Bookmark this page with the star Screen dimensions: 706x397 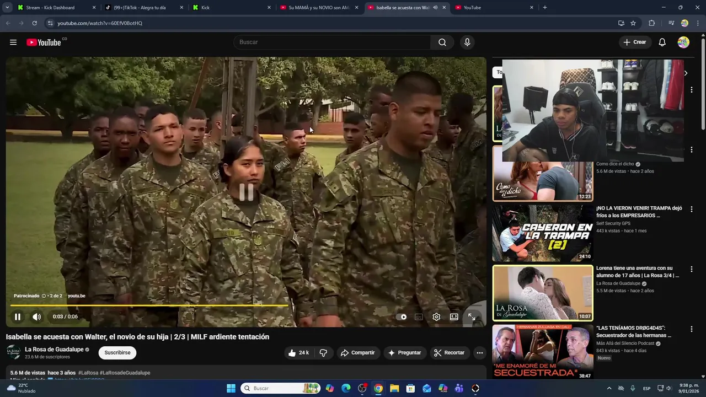[633, 23]
